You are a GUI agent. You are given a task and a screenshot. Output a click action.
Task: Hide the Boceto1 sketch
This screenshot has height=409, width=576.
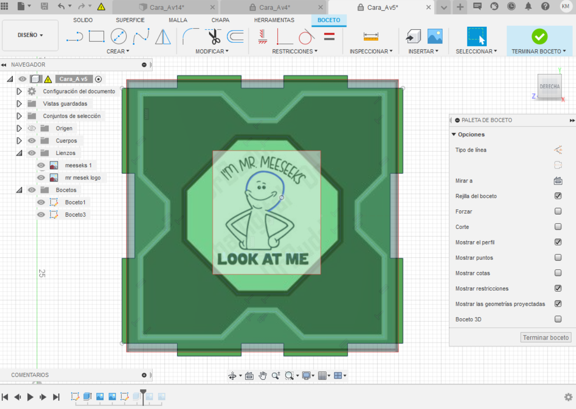pyautogui.click(x=41, y=202)
